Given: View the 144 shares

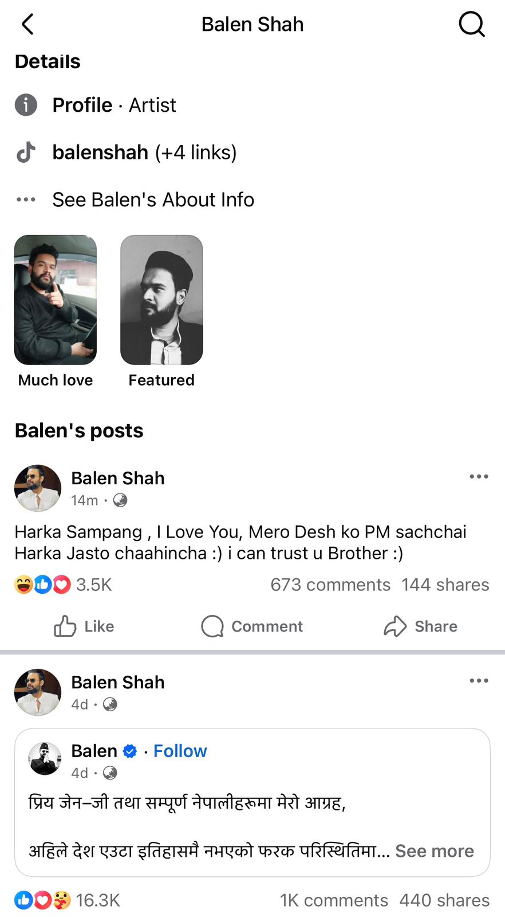Looking at the screenshot, I should pyautogui.click(x=445, y=585).
